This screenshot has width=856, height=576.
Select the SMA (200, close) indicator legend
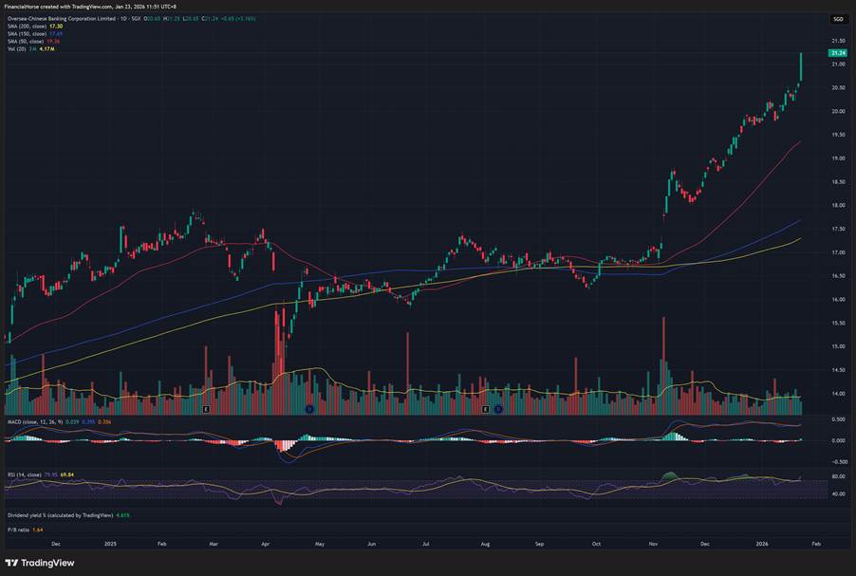coord(28,27)
